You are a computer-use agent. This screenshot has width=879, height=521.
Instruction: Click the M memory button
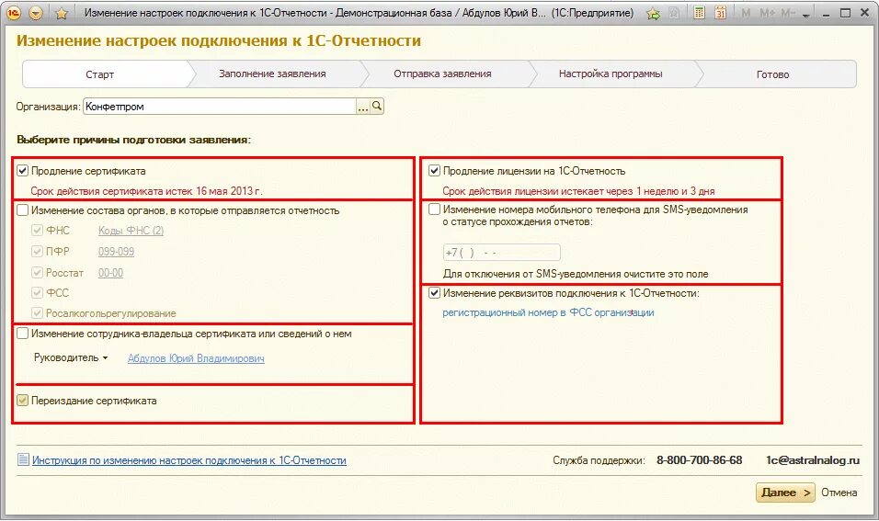coord(746,13)
